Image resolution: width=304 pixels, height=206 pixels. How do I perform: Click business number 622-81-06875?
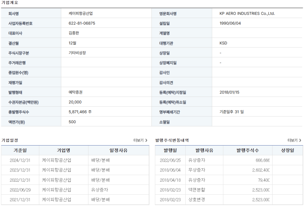(x=82, y=23)
